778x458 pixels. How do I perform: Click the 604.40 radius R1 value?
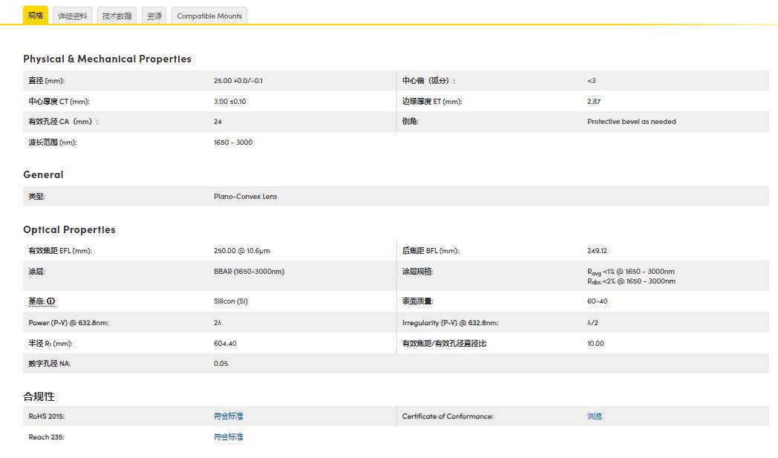click(x=225, y=344)
